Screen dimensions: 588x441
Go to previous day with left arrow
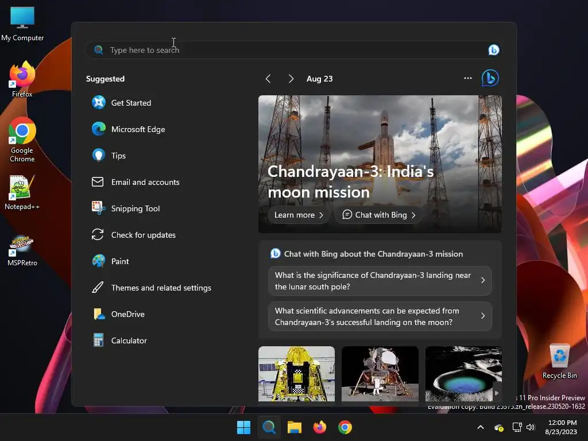[268, 78]
